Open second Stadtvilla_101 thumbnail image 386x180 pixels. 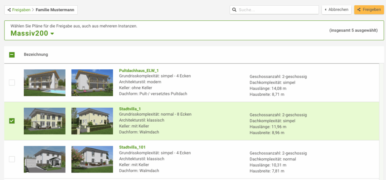point(92,159)
